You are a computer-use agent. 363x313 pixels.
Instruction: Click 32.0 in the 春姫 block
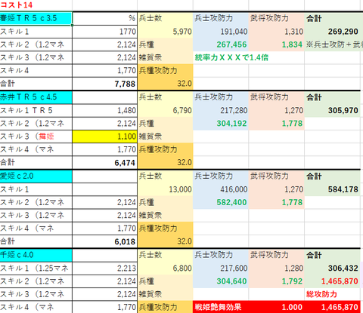(x=165, y=84)
